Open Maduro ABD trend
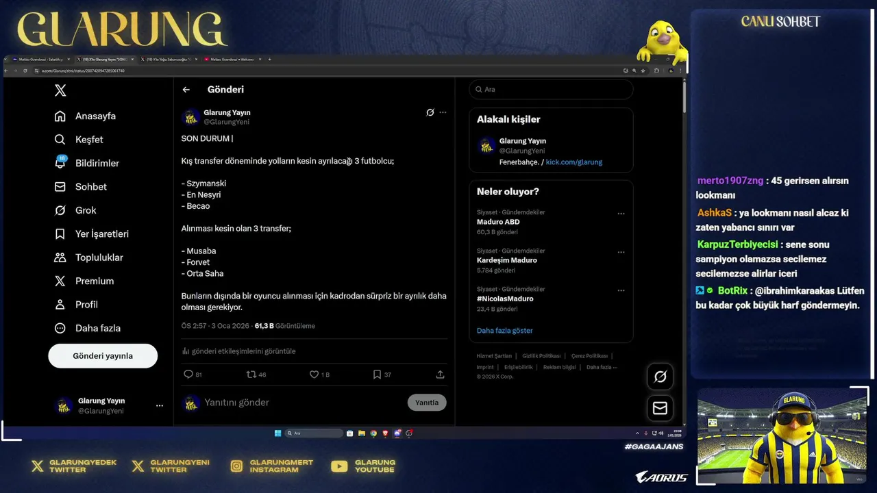 pyautogui.click(x=498, y=222)
